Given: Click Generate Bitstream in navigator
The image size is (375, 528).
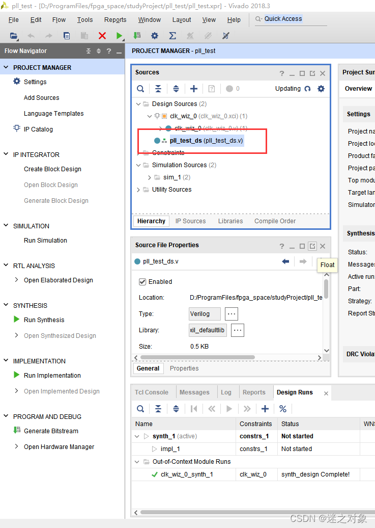Looking at the screenshot, I should 51,431.
